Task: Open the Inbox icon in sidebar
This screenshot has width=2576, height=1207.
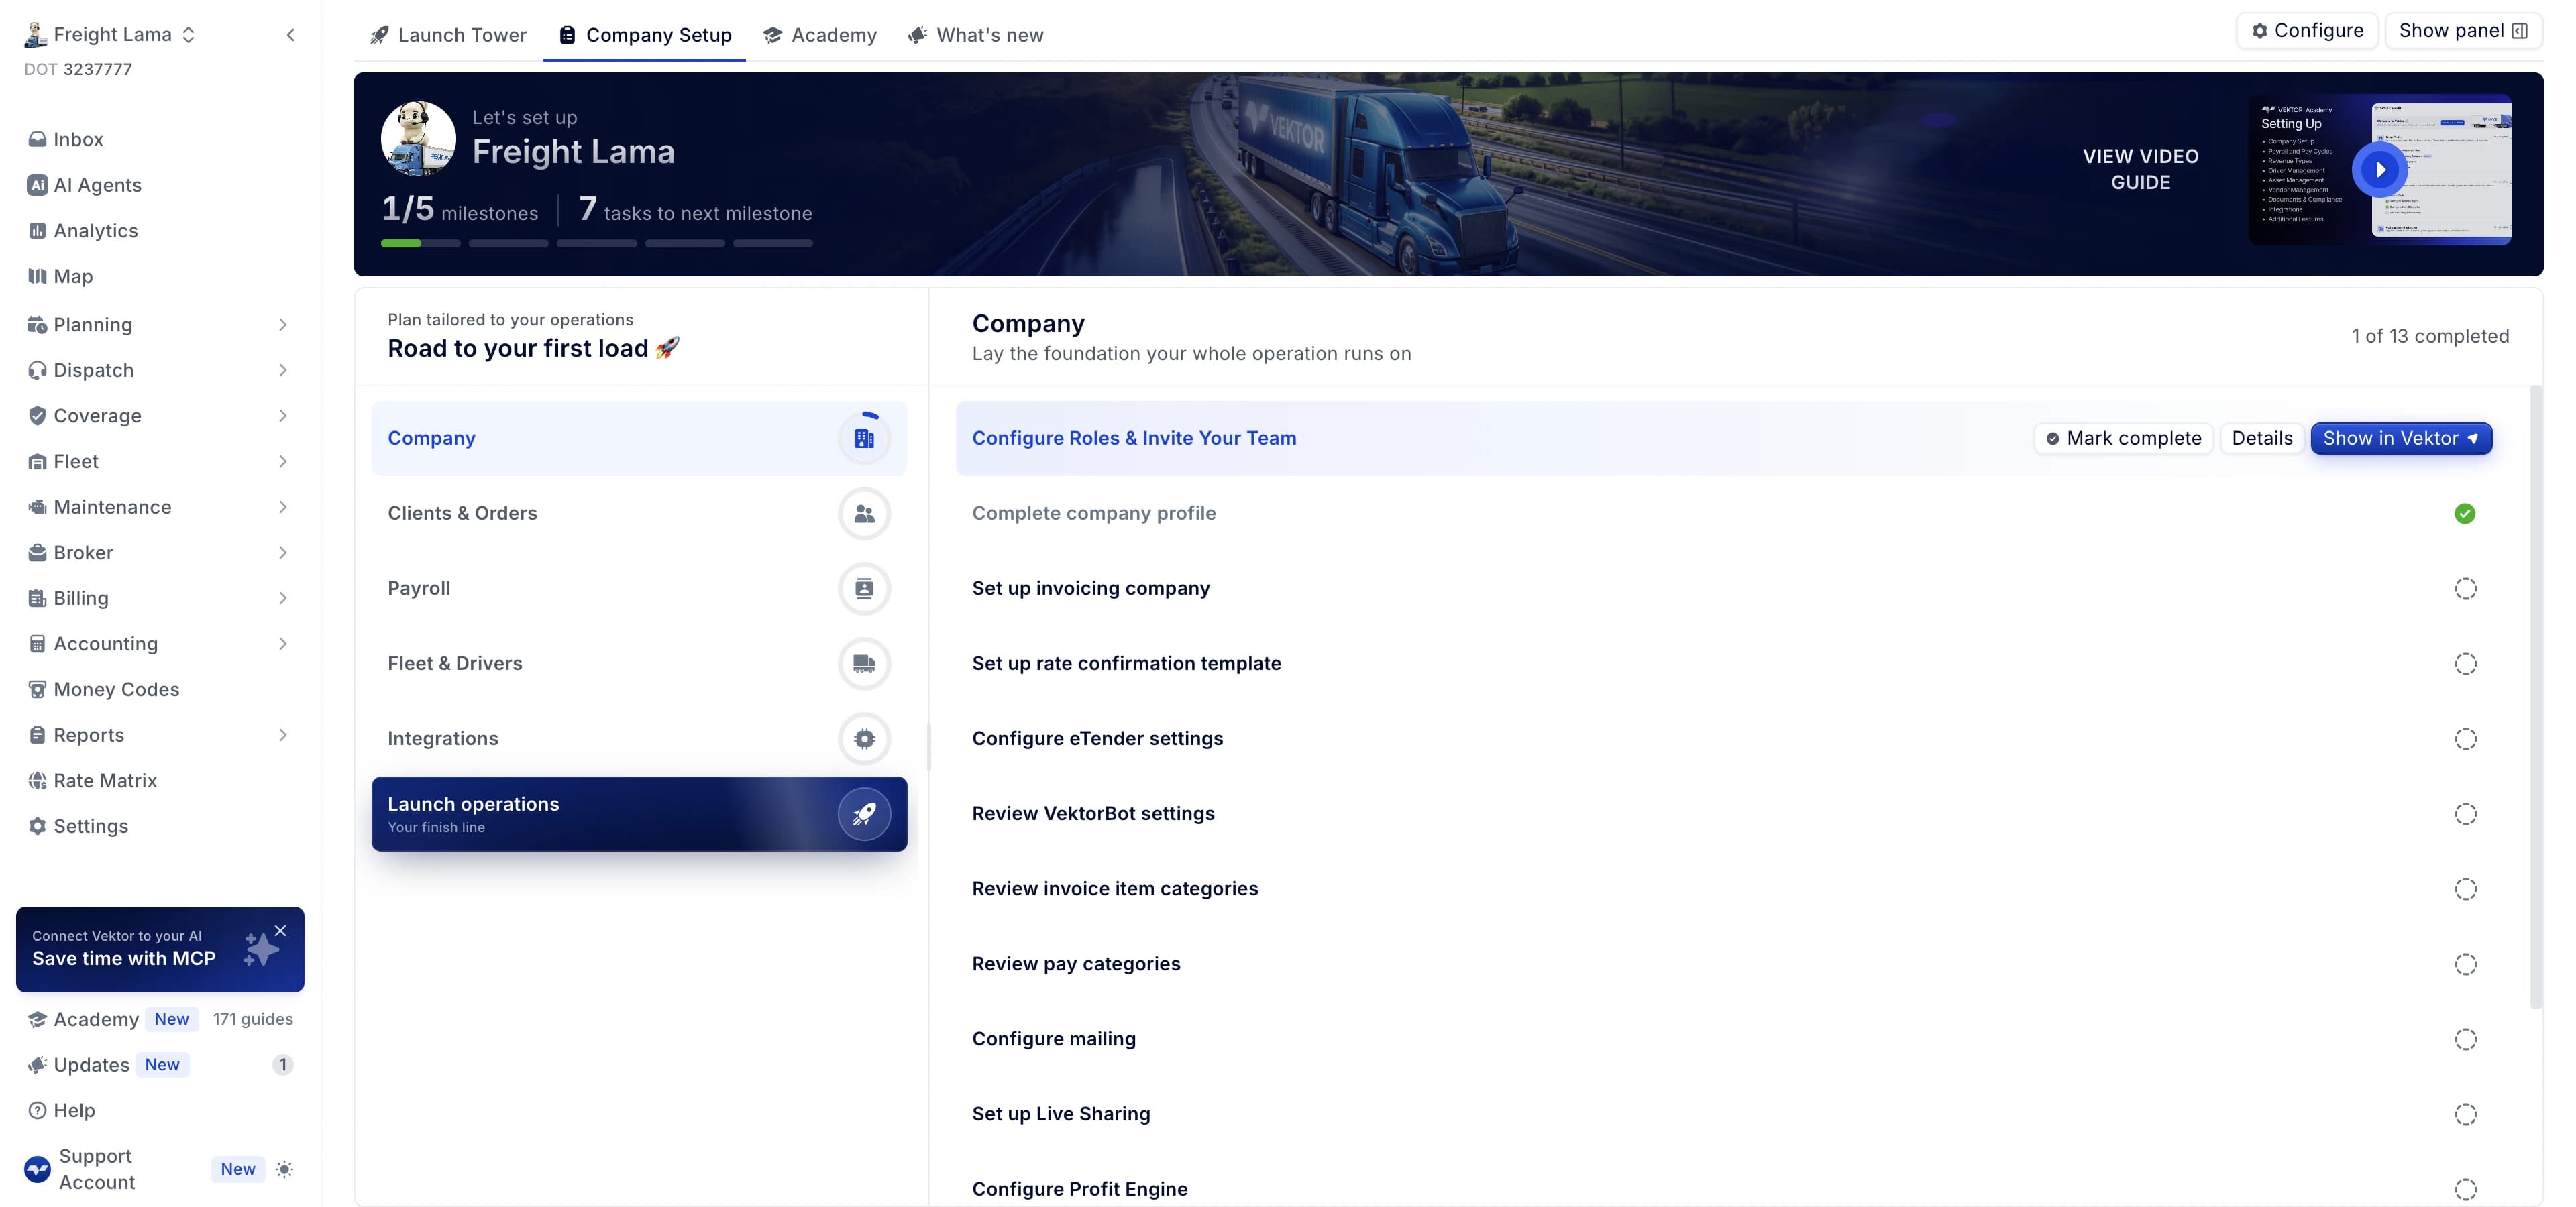Action: pos(37,139)
